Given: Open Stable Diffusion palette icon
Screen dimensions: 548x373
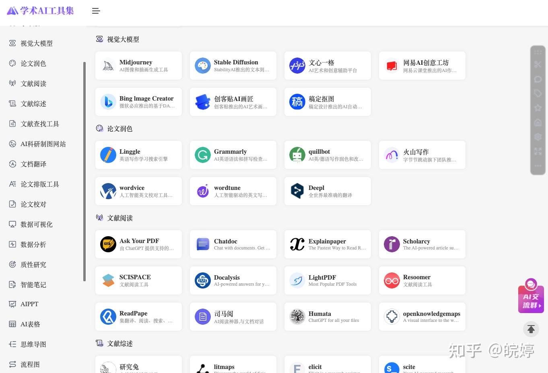Looking at the screenshot, I should [203, 66].
